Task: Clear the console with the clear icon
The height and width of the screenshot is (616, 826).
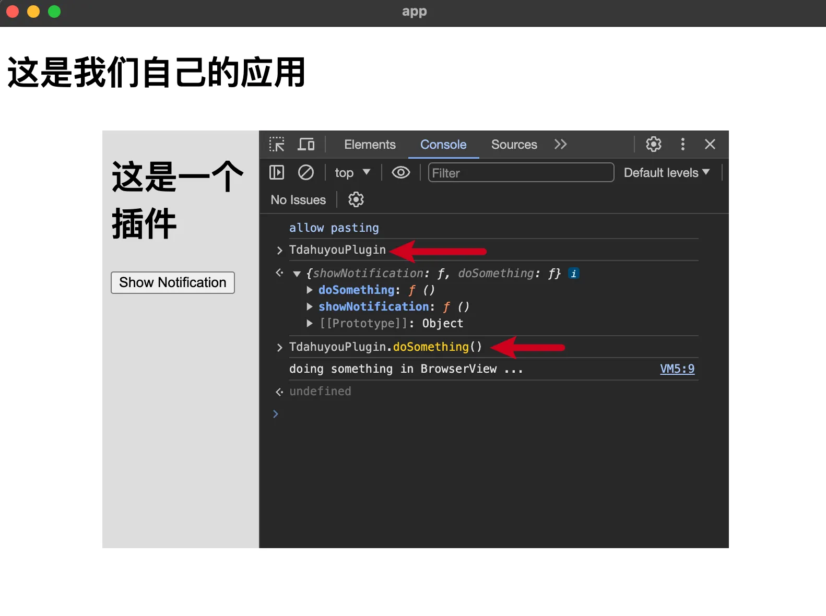Action: coord(305,173)
